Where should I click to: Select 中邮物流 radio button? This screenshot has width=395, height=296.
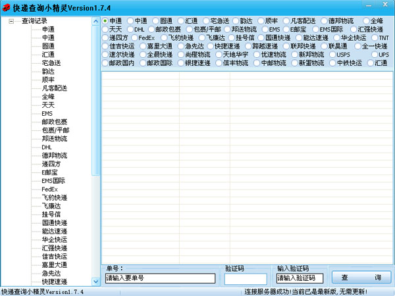coord(257,63)
